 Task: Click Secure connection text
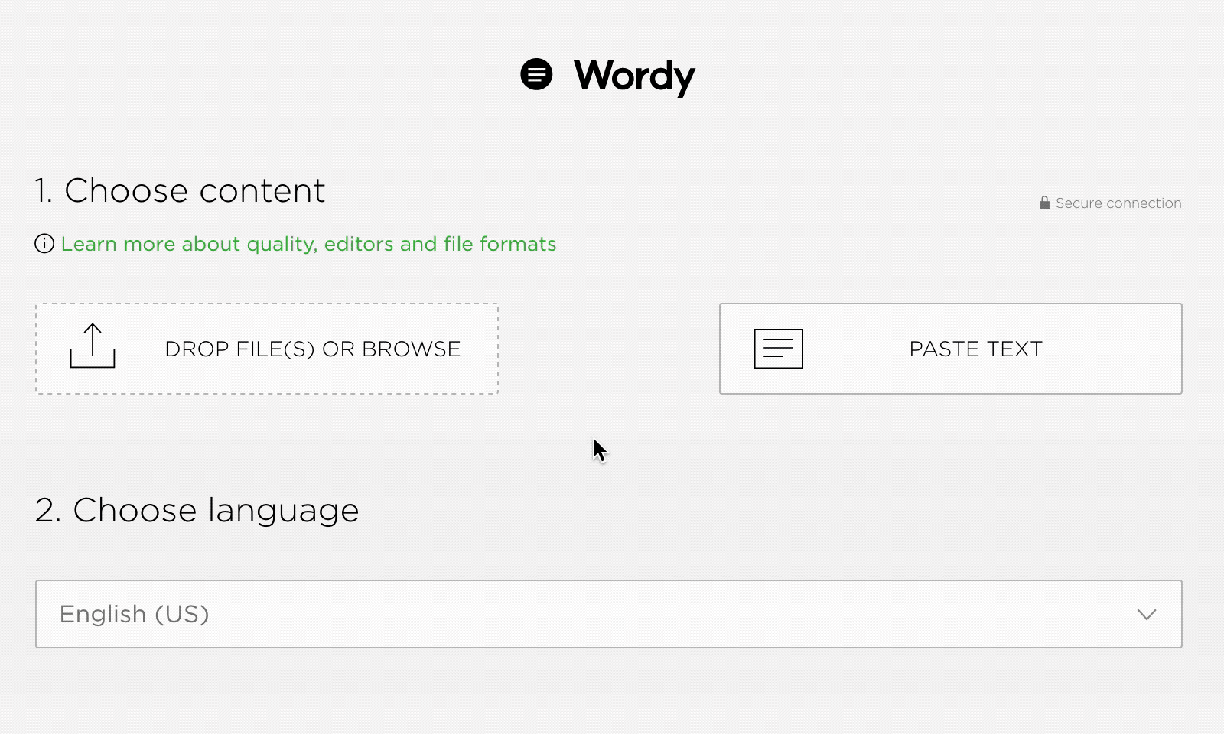pyautogui.click(x=1118, y=203)
